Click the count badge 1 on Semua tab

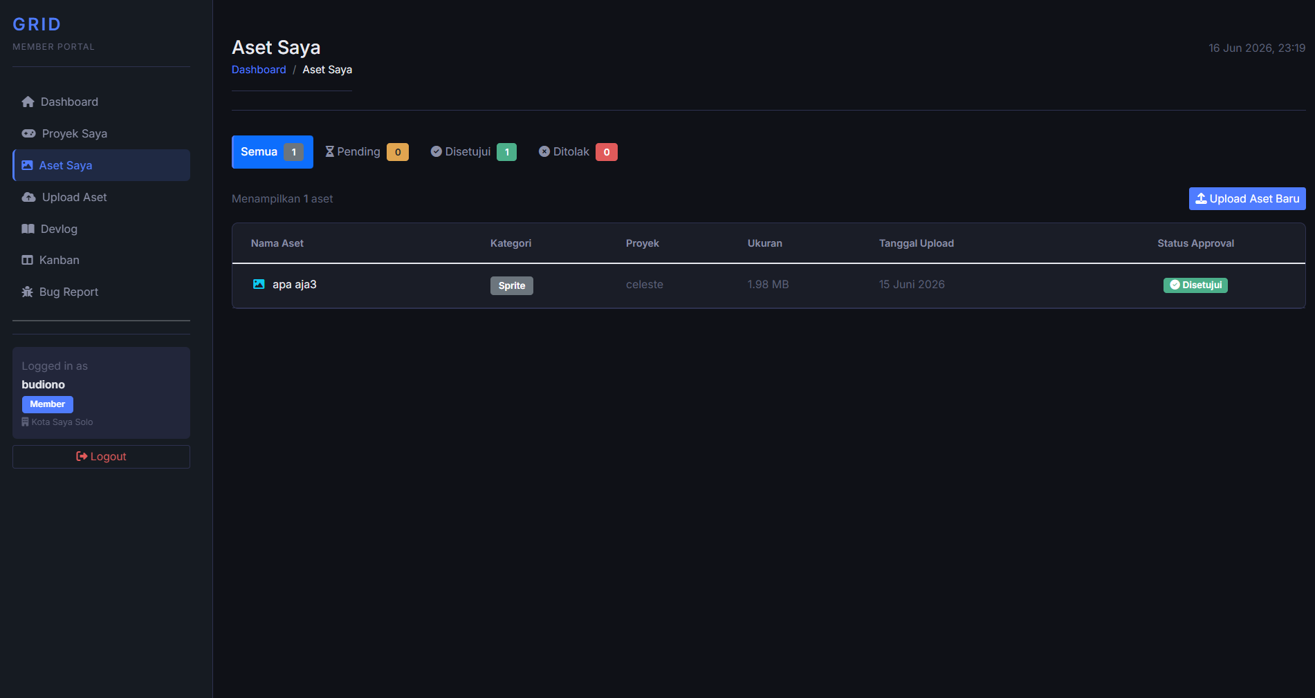point(294,152)
